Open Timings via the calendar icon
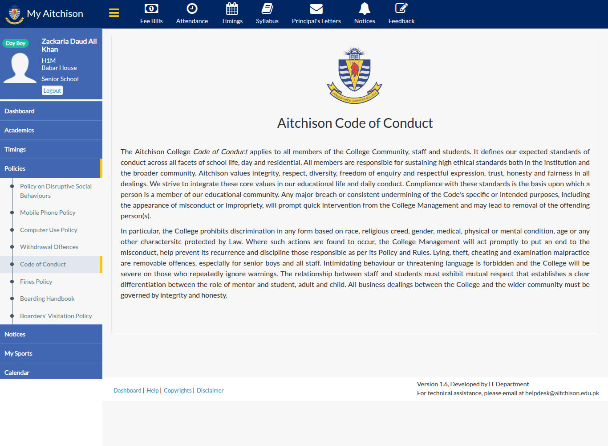 click(x=232, y=8)
